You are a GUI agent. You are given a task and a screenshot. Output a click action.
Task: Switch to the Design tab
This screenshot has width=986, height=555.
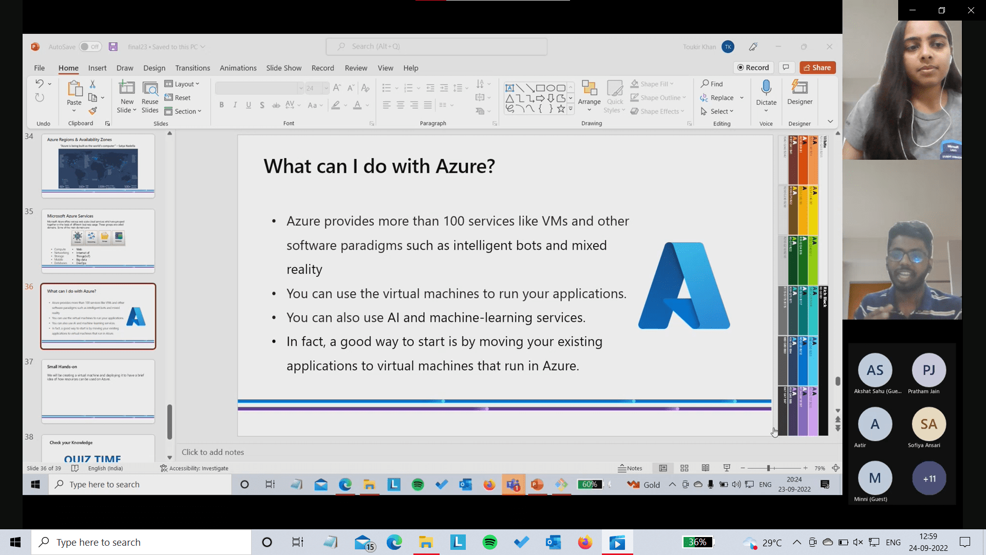point(154,68)
